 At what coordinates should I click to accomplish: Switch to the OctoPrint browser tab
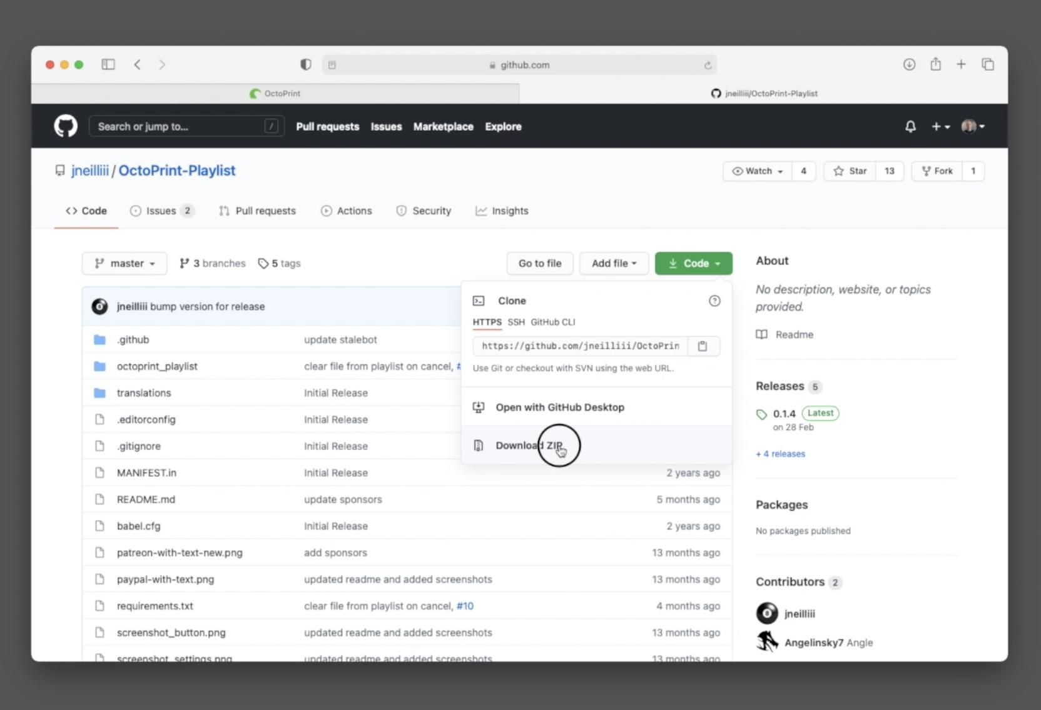[x=275, y=93]
